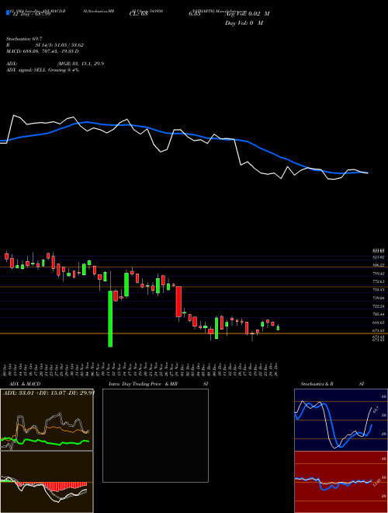
Task: Click the red MACD histogram panel
Action: (x=47, y=482)
